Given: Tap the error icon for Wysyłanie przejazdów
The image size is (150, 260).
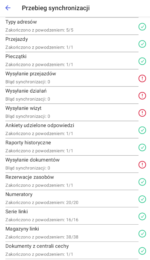Looking at the screenshot, I should pos(142,78).
